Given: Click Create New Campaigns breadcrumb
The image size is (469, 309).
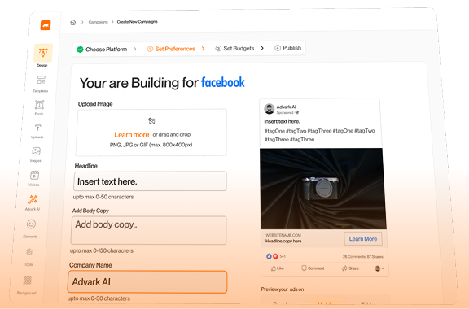Looking at the screenshot, I should pyautogui.click(x=138, y=22).
